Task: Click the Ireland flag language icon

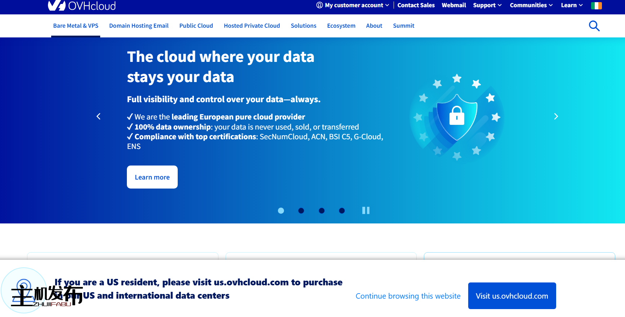Action: [596, 5]
